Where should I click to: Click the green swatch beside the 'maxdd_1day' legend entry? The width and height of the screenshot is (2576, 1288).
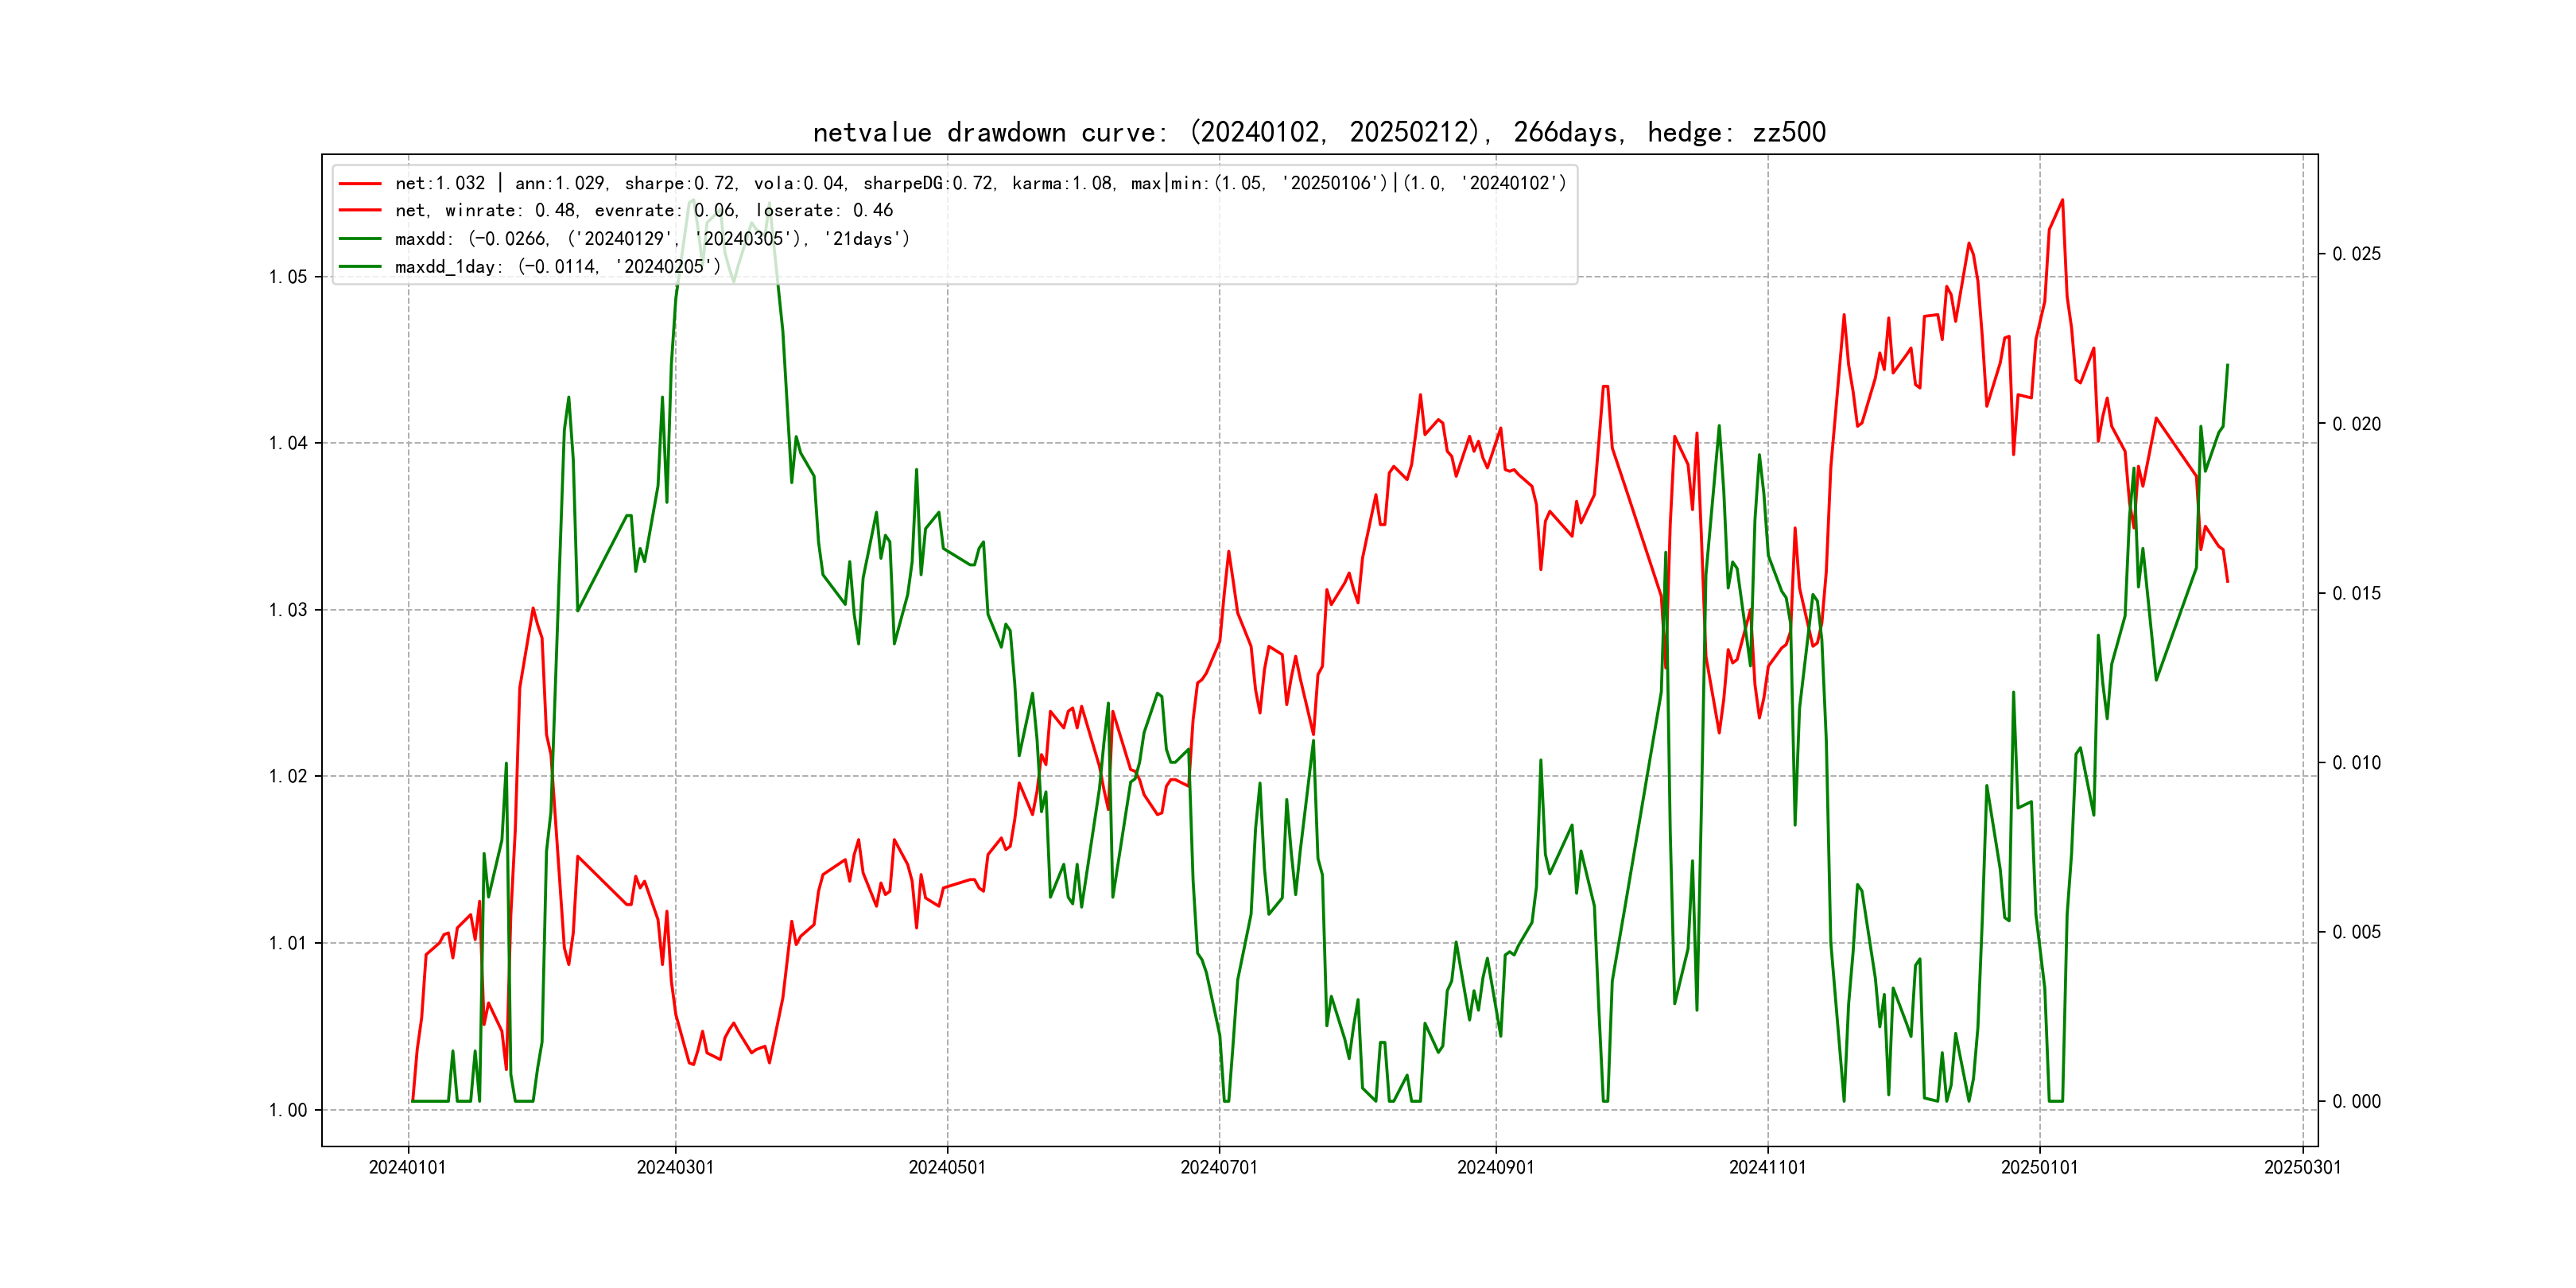click(360, 267)
